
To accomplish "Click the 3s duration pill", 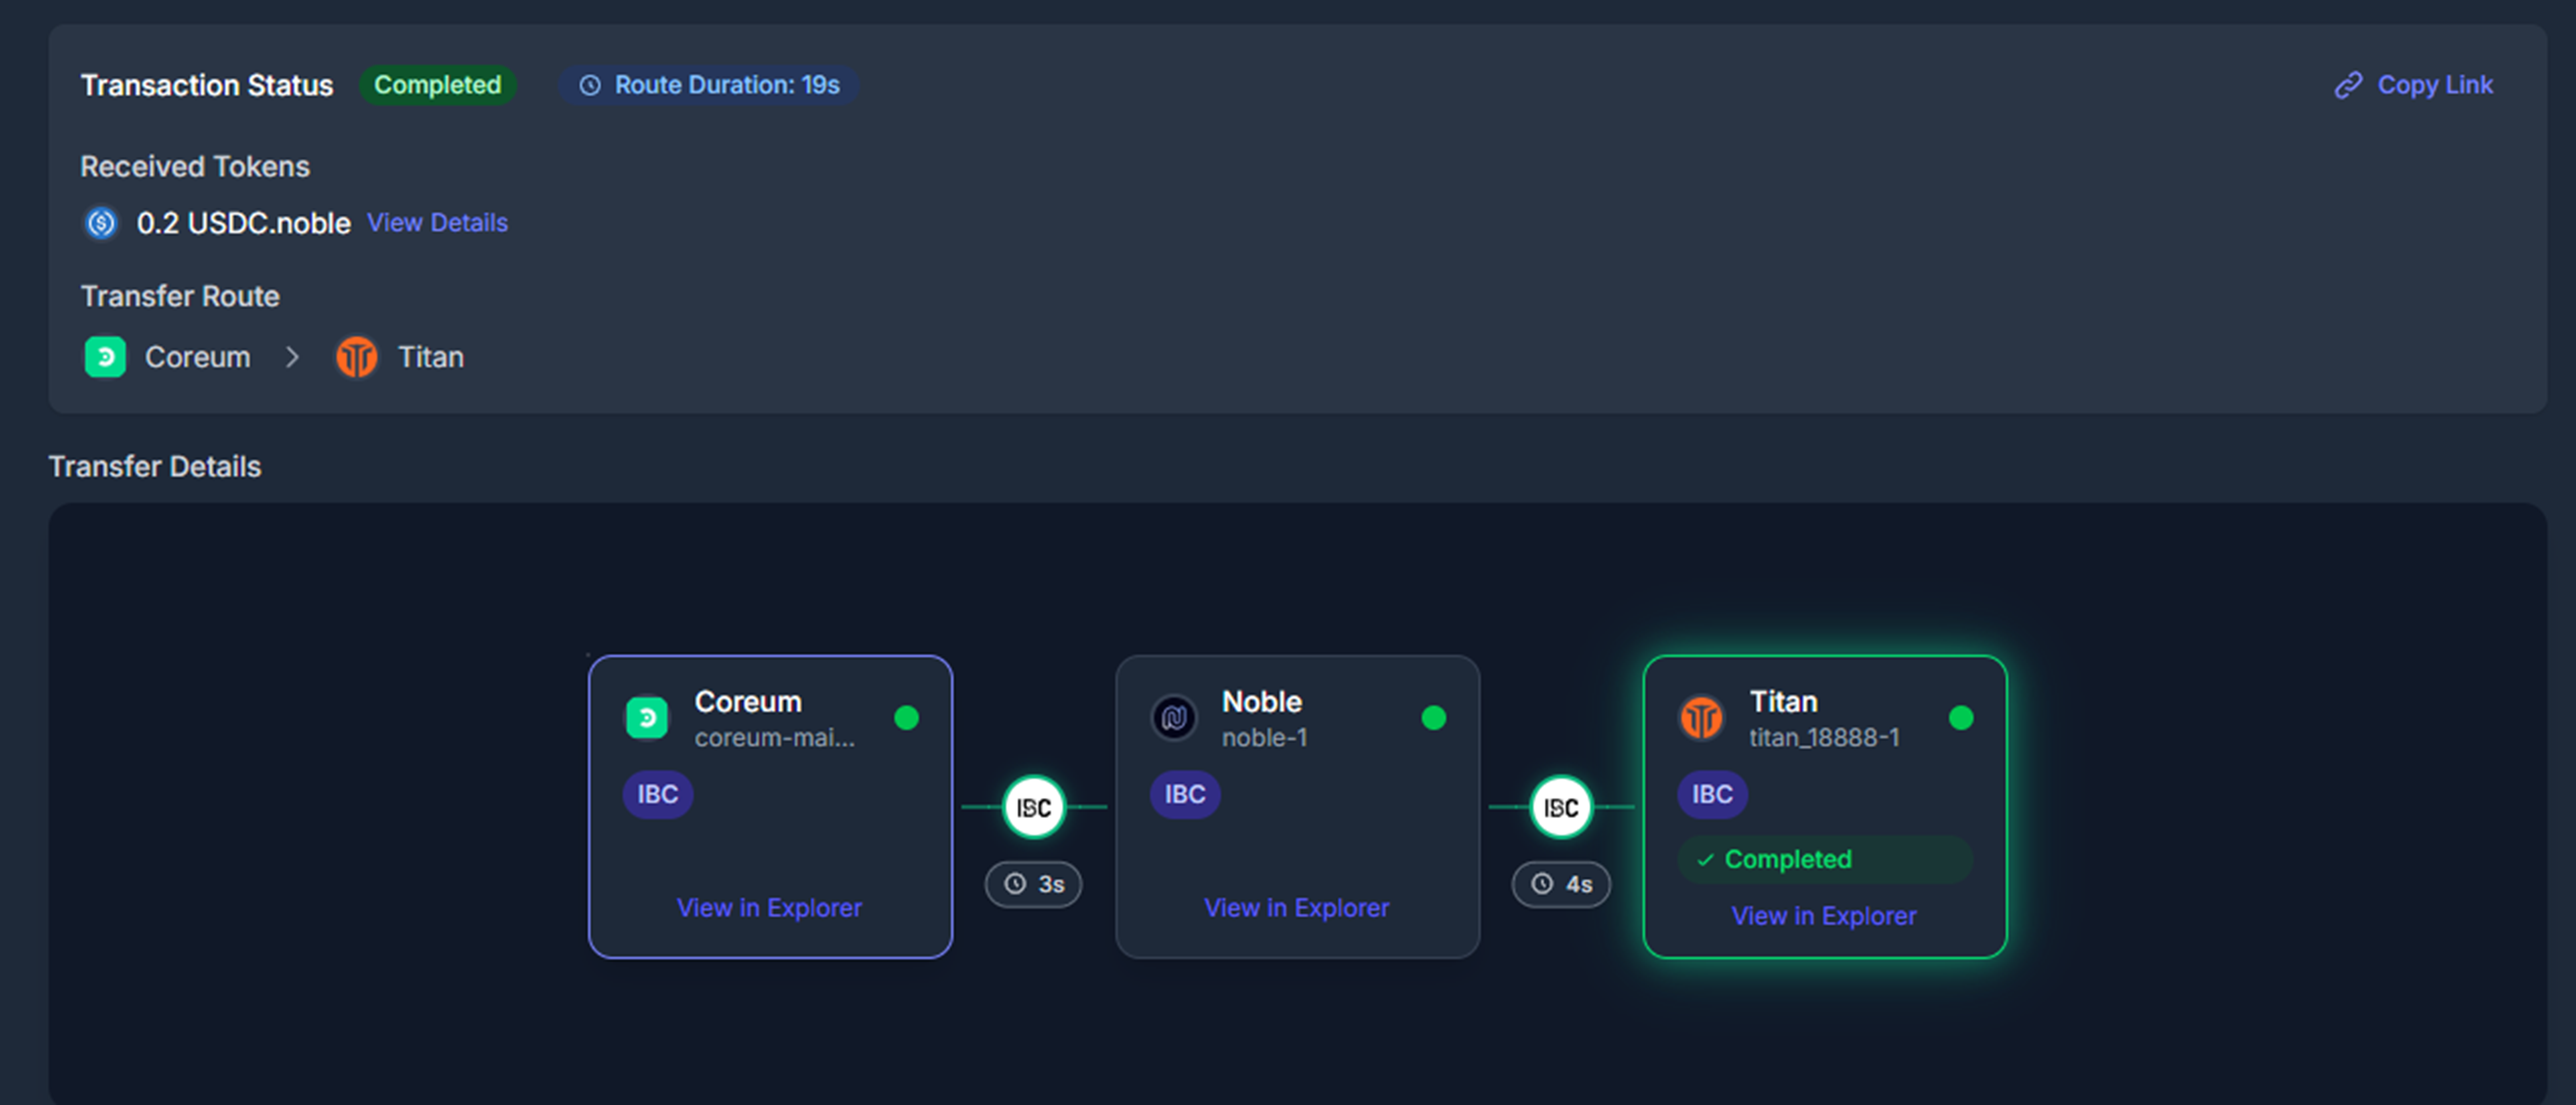I will pyautogui.click(x=1034, y=884).
